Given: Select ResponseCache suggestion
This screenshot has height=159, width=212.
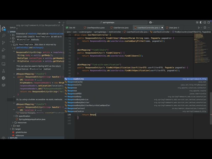Looking at the screenshot, I should tap(136, 82).
